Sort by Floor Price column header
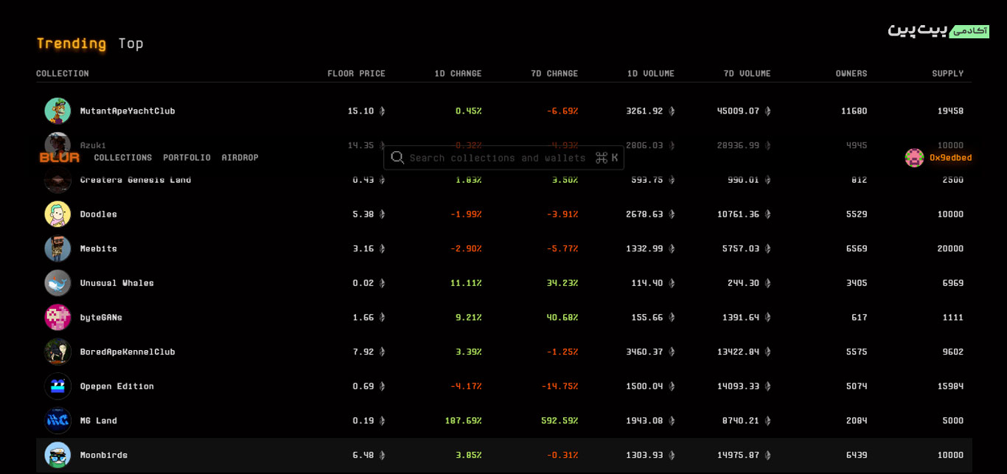Screen dimensions: 1007x474 [356, 74]
